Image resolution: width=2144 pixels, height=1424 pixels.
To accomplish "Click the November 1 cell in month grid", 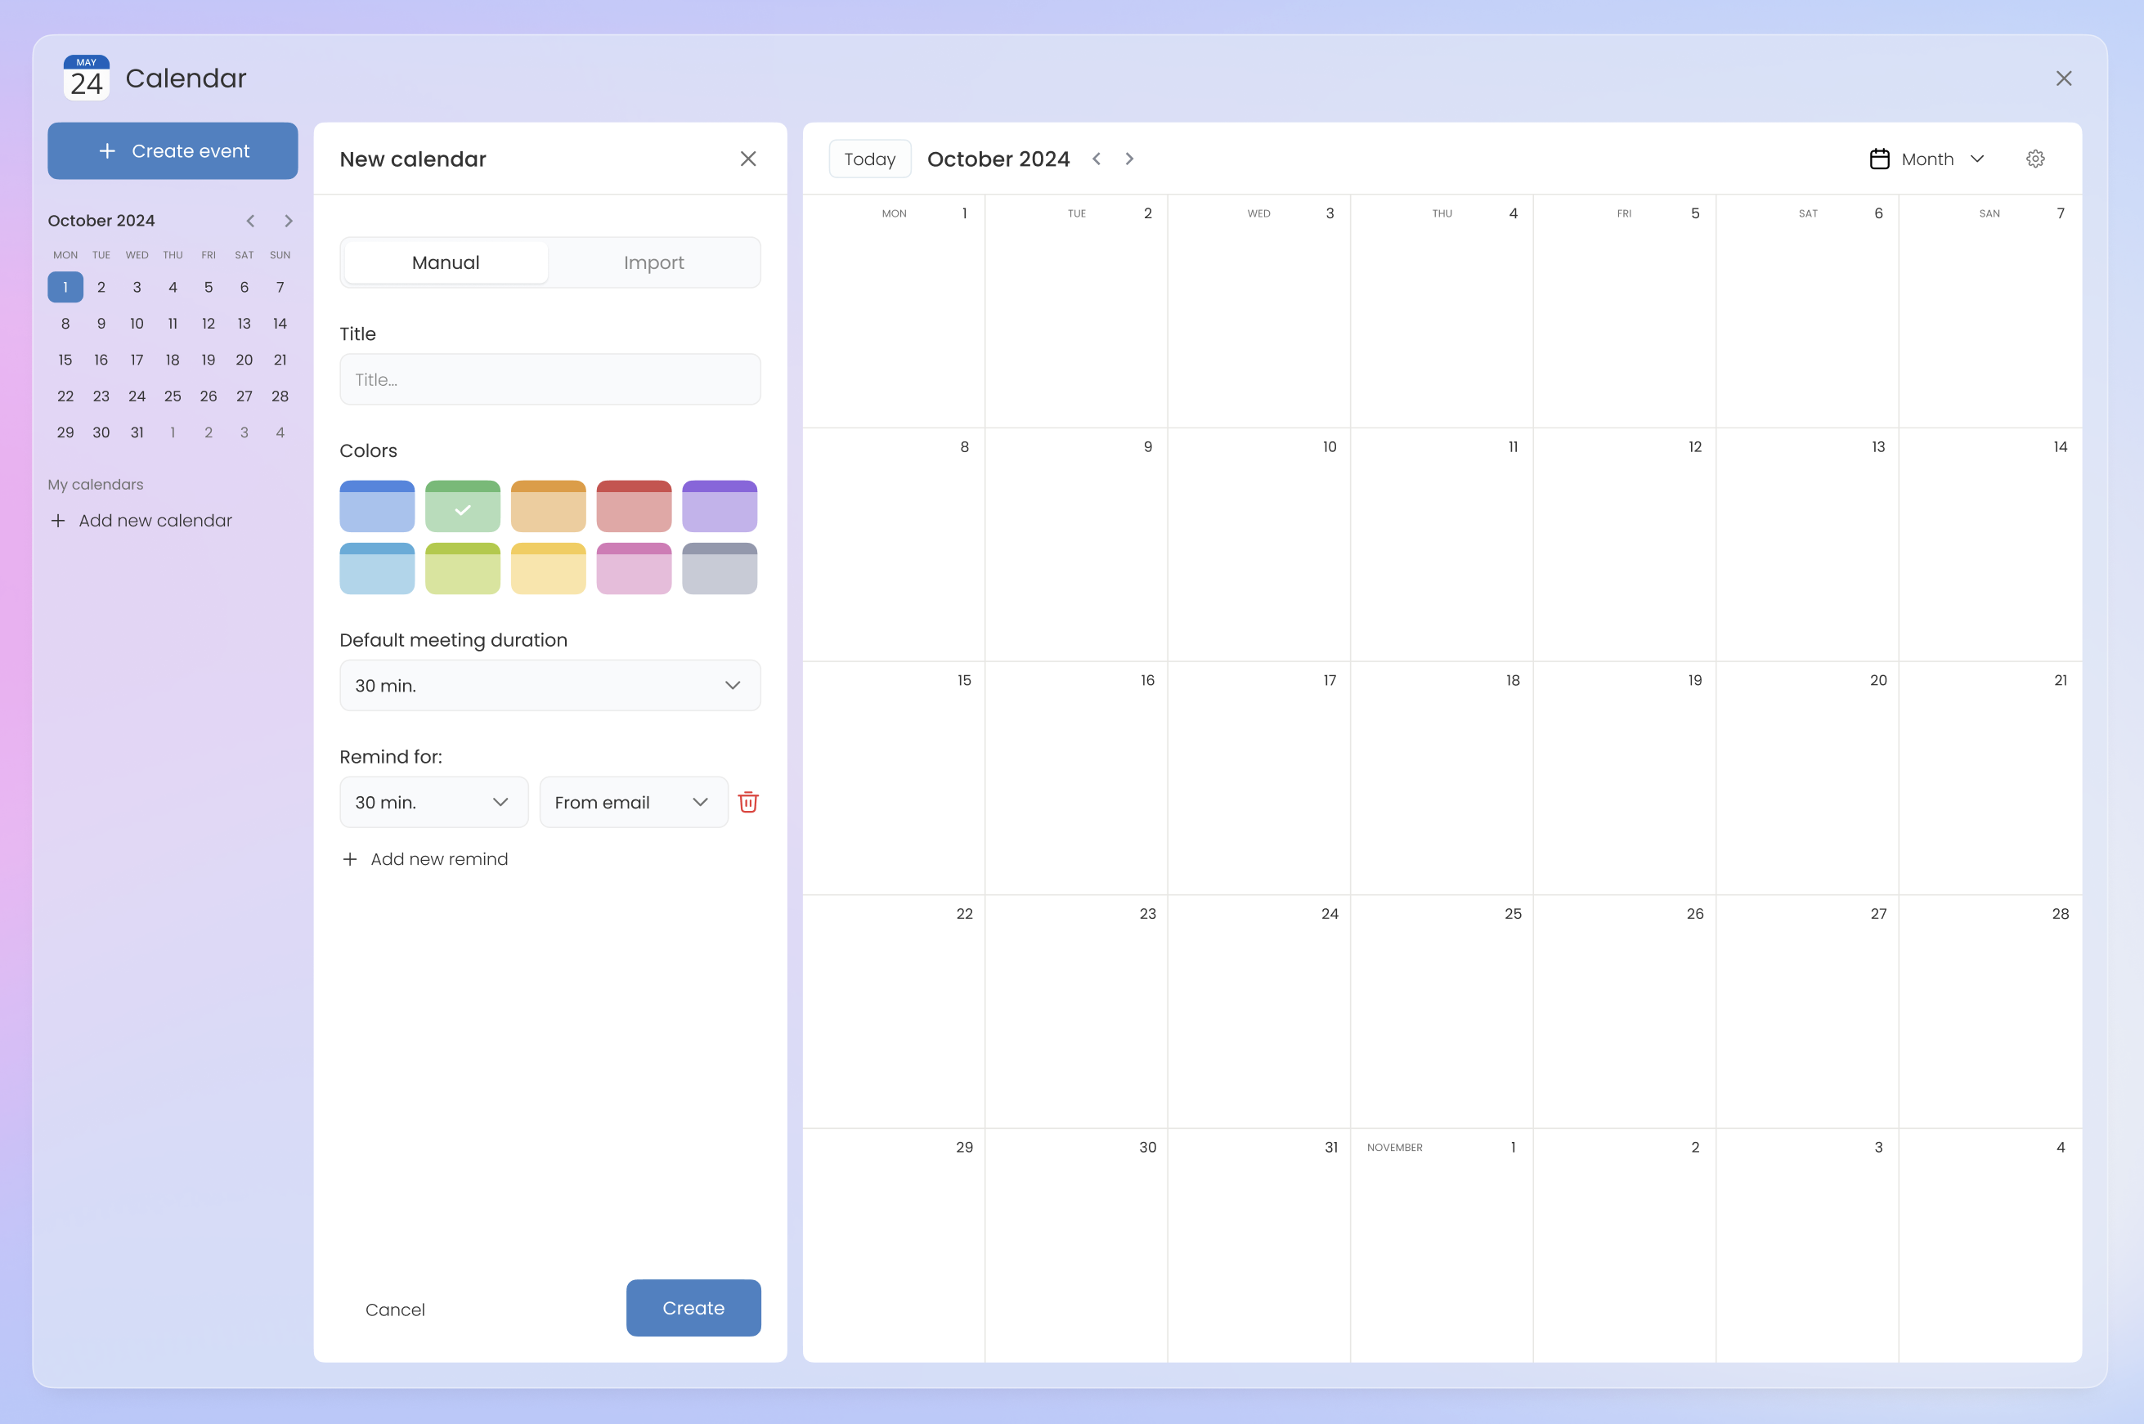I will pos(1442,1245).
